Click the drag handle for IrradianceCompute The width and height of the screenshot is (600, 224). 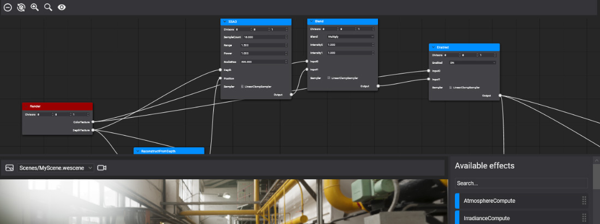[584, 218]
